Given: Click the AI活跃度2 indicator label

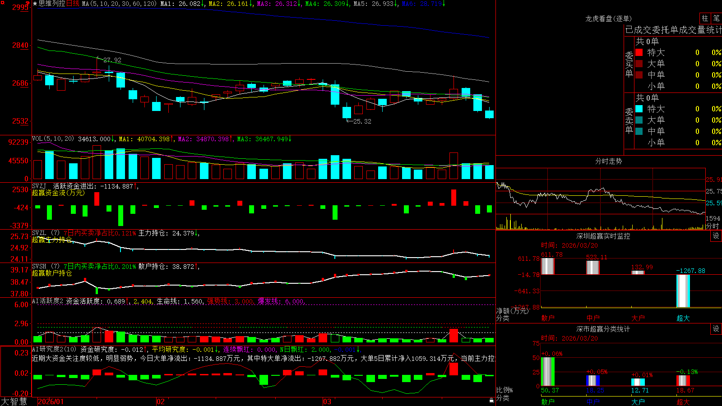Looking at the screenshot, I should point(48,301).
